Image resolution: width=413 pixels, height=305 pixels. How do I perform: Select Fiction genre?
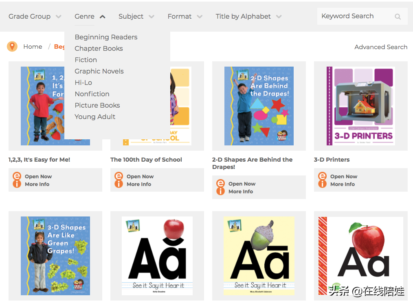(86, 60)
